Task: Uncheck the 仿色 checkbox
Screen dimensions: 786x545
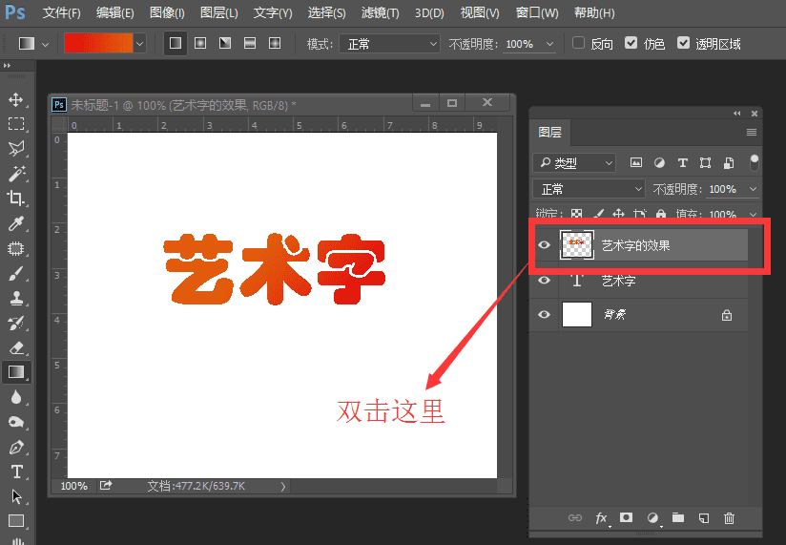Action: pyautogui.click(x=631, y=44)
